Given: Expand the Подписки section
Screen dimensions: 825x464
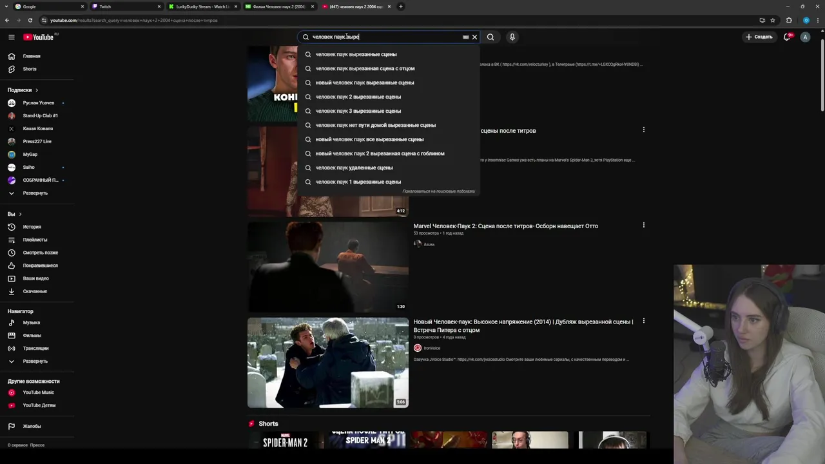Looking at the screenshot, I should coord(23,90).
